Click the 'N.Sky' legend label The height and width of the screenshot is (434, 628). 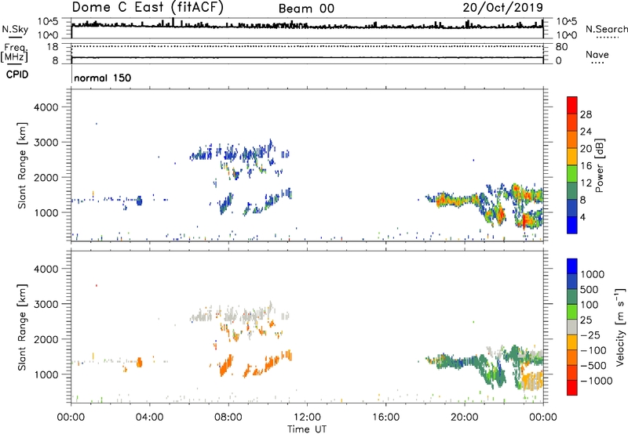click(15, 29)
